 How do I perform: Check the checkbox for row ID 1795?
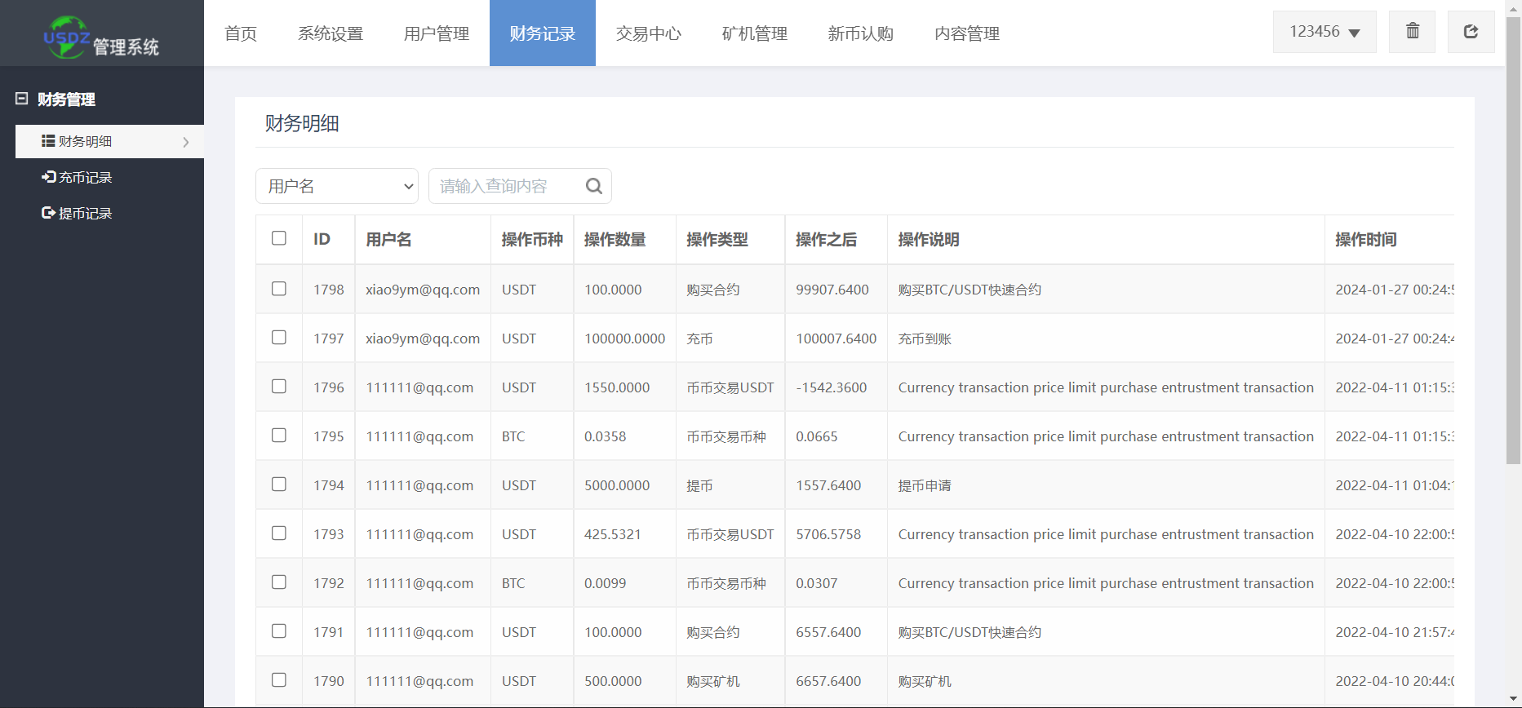(x=279, y=436)
